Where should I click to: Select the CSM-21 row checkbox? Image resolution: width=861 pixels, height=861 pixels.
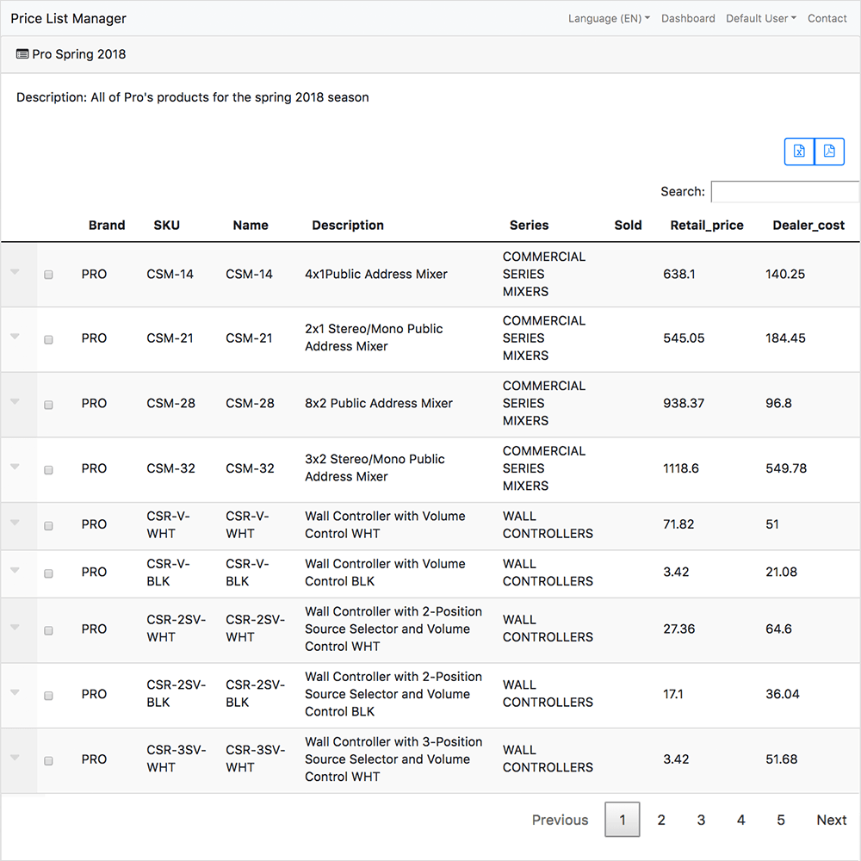click(x=48, y=339)
